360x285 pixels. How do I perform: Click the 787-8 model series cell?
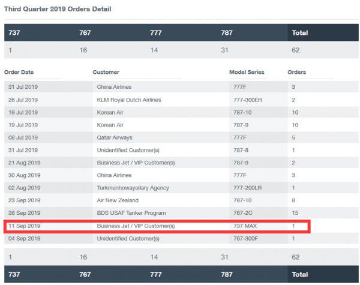[x=242, y=150]
